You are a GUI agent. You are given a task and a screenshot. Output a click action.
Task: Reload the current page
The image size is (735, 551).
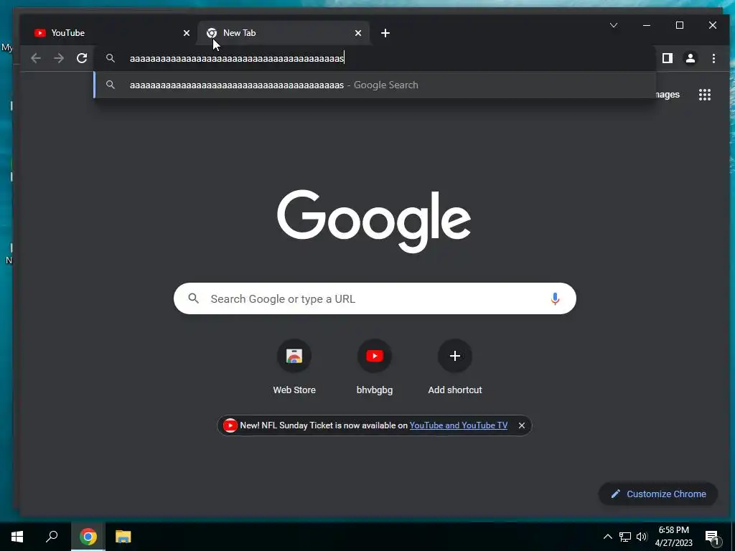pyautogui.click(x=82, y=58)
